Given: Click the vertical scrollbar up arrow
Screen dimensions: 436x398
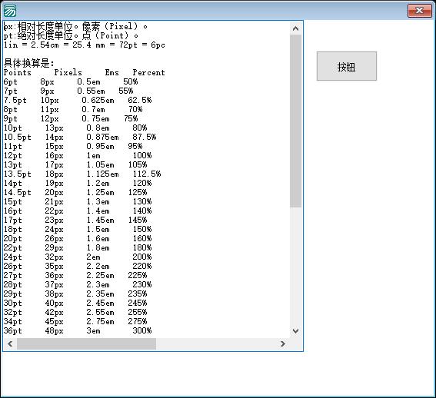Looking at the screenshot, I should click(x=295, y=28).
